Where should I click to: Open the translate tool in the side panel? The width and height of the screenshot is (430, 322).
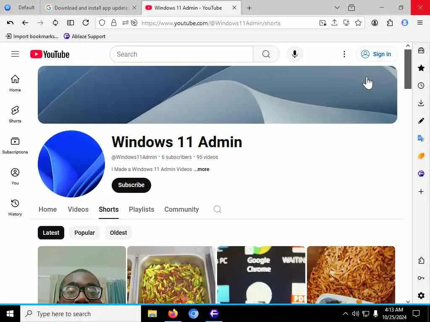tap(421, 138)
